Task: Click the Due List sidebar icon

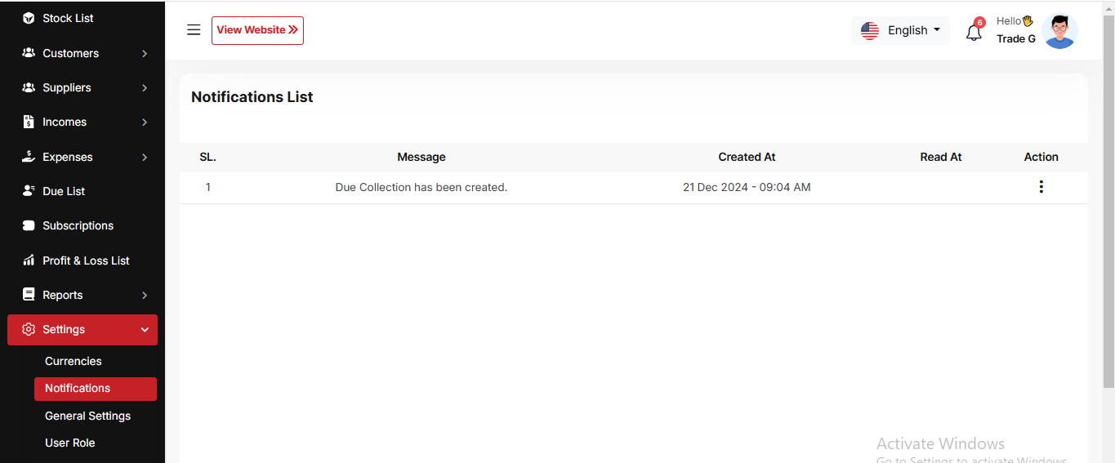Action: pyautogui.click(x=29, y=191)
